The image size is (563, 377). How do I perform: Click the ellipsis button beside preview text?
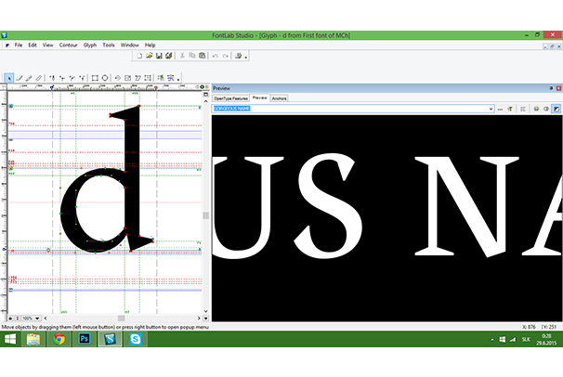coord(499,109)
